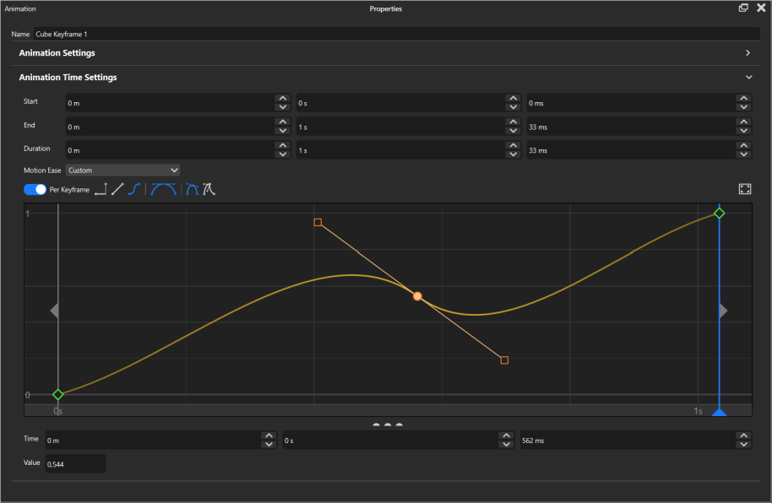This screenshot has height=503, width=772.
Task: Choose the ease-in curve icon
Action: (x=157, y=190)
